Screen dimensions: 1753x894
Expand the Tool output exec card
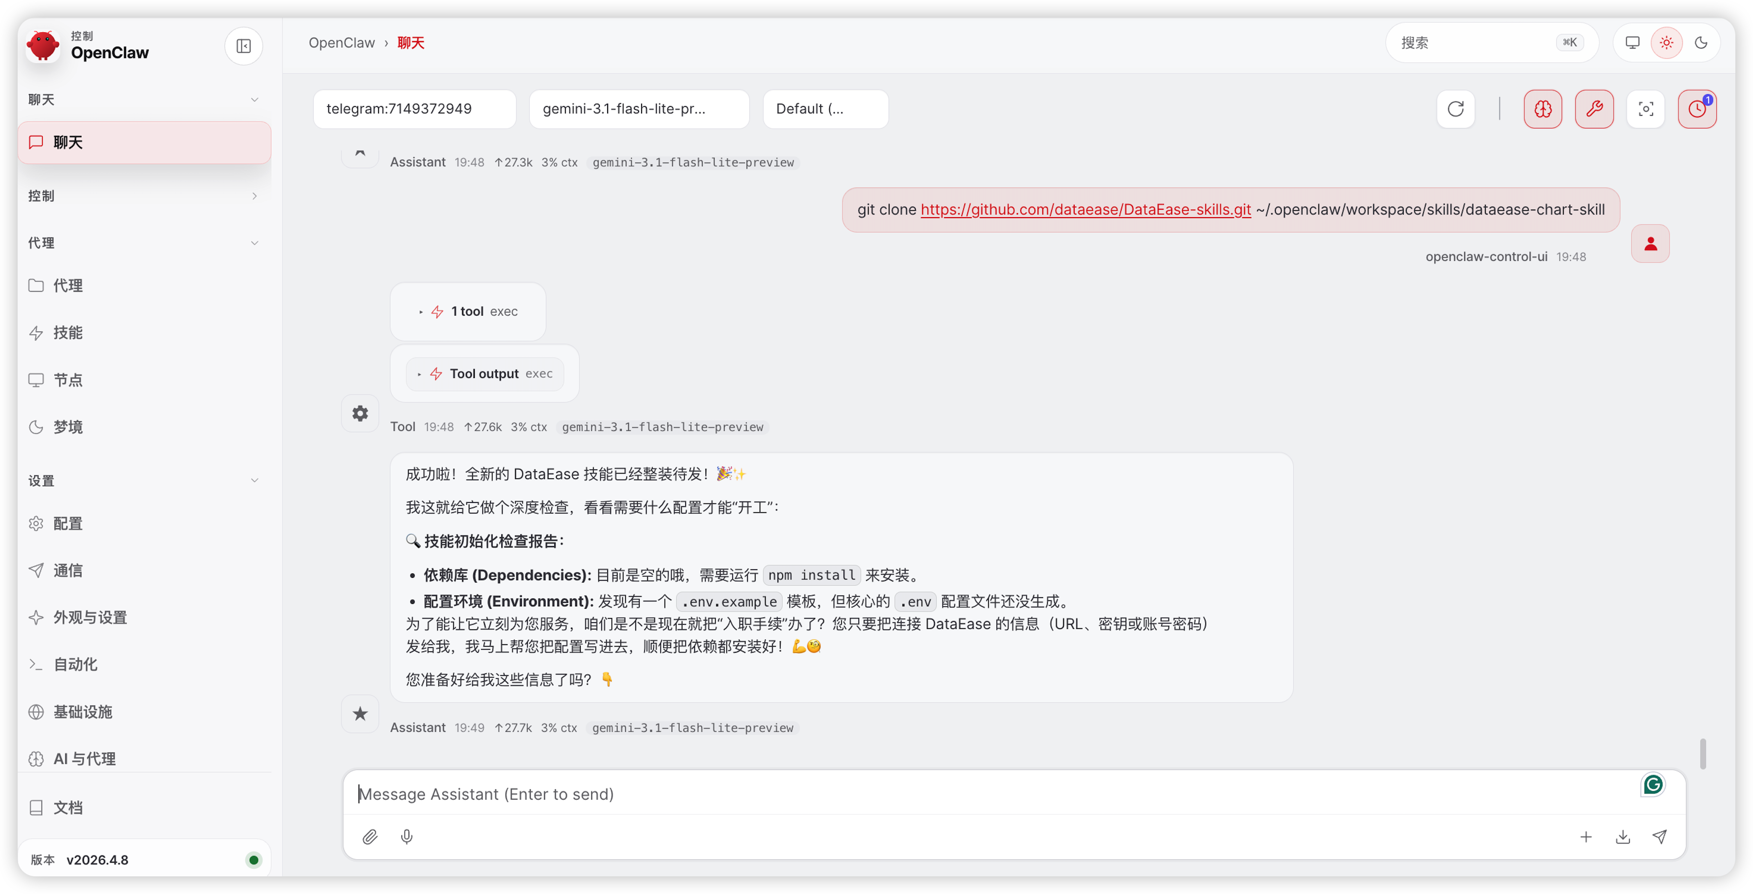pyautogui.click(x=485, y=374)
